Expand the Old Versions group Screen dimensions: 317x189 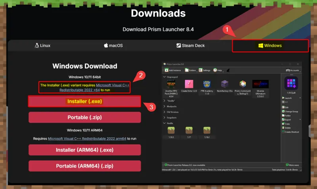[164, 112]
